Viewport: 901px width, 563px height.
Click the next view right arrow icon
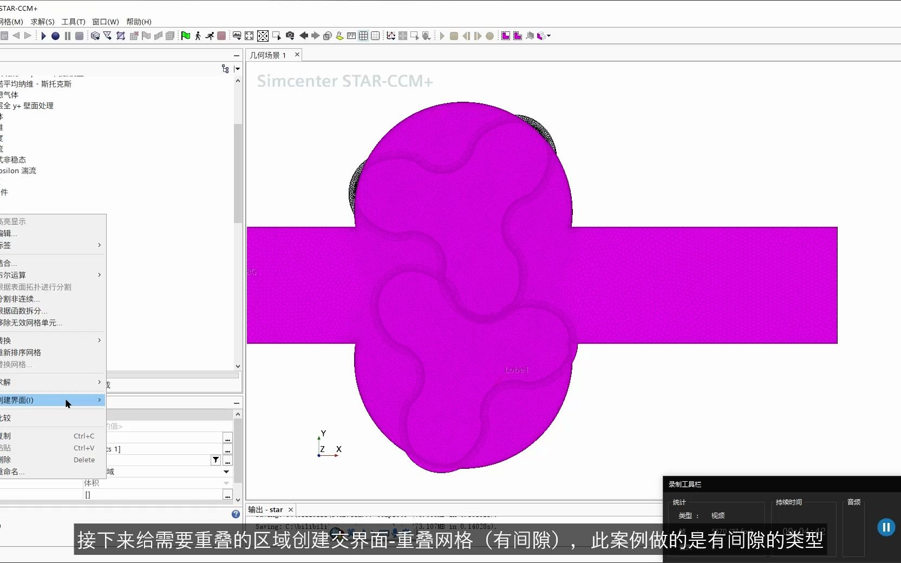[x=316, y=36]
